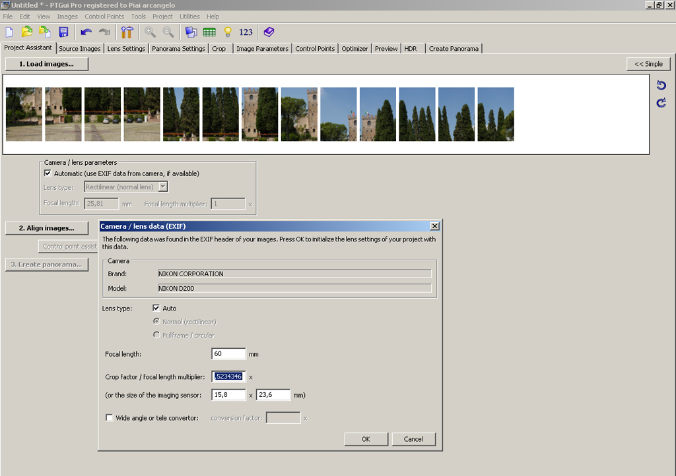
Task: Switch to the Lens Settings tab
Action: (x=126, y=49)
